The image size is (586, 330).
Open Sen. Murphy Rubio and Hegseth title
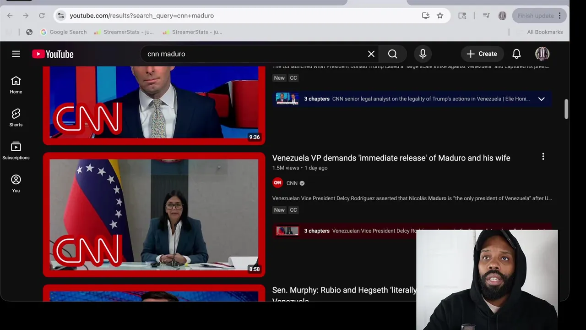[x=344, y=295]
